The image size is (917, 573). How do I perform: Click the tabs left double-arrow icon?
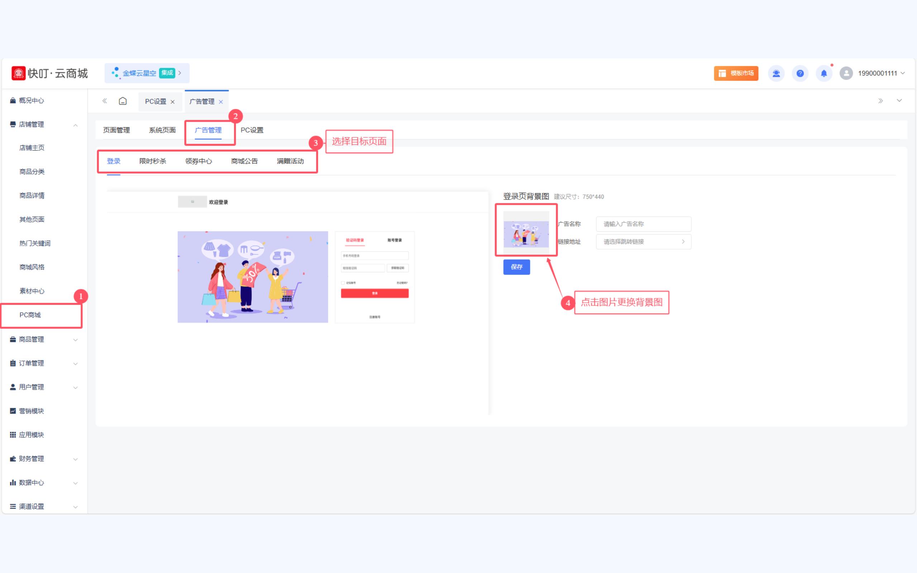click(x=105, y=101)
